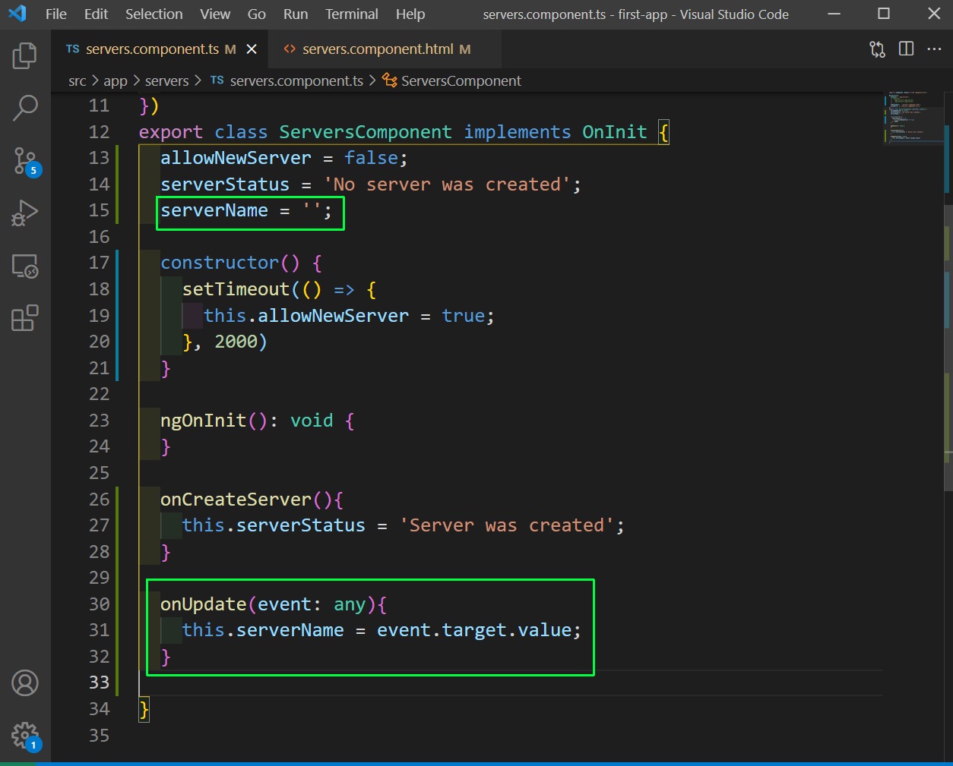The height and width of the screenshot is (766, 953).
Task: Click on 'ngOnInit' method name
Action: (203, 421)
